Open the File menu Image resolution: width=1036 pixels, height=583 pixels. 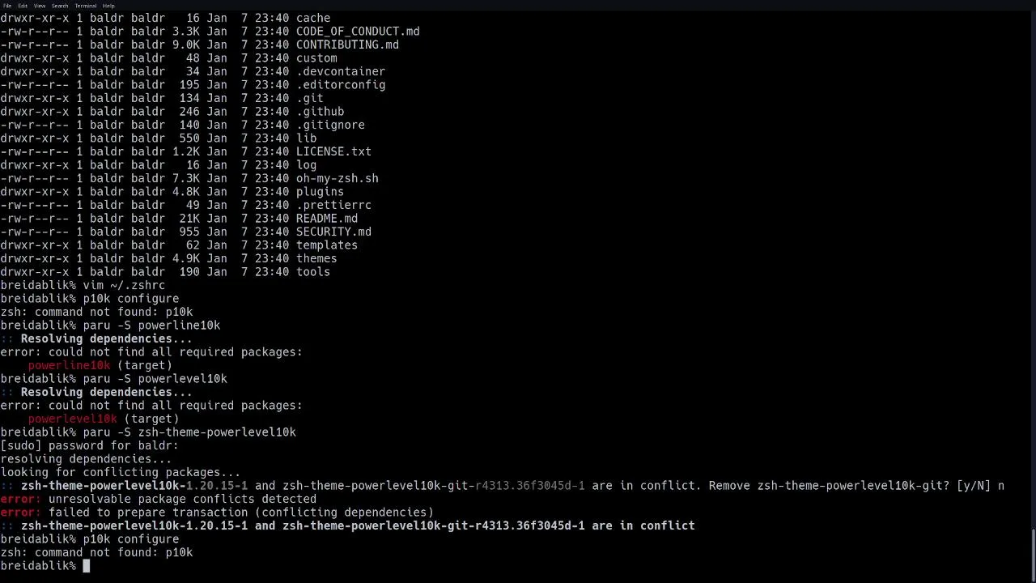7,6
